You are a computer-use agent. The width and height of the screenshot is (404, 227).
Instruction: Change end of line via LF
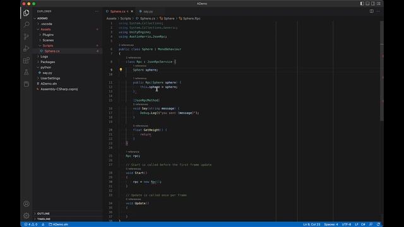356,224
